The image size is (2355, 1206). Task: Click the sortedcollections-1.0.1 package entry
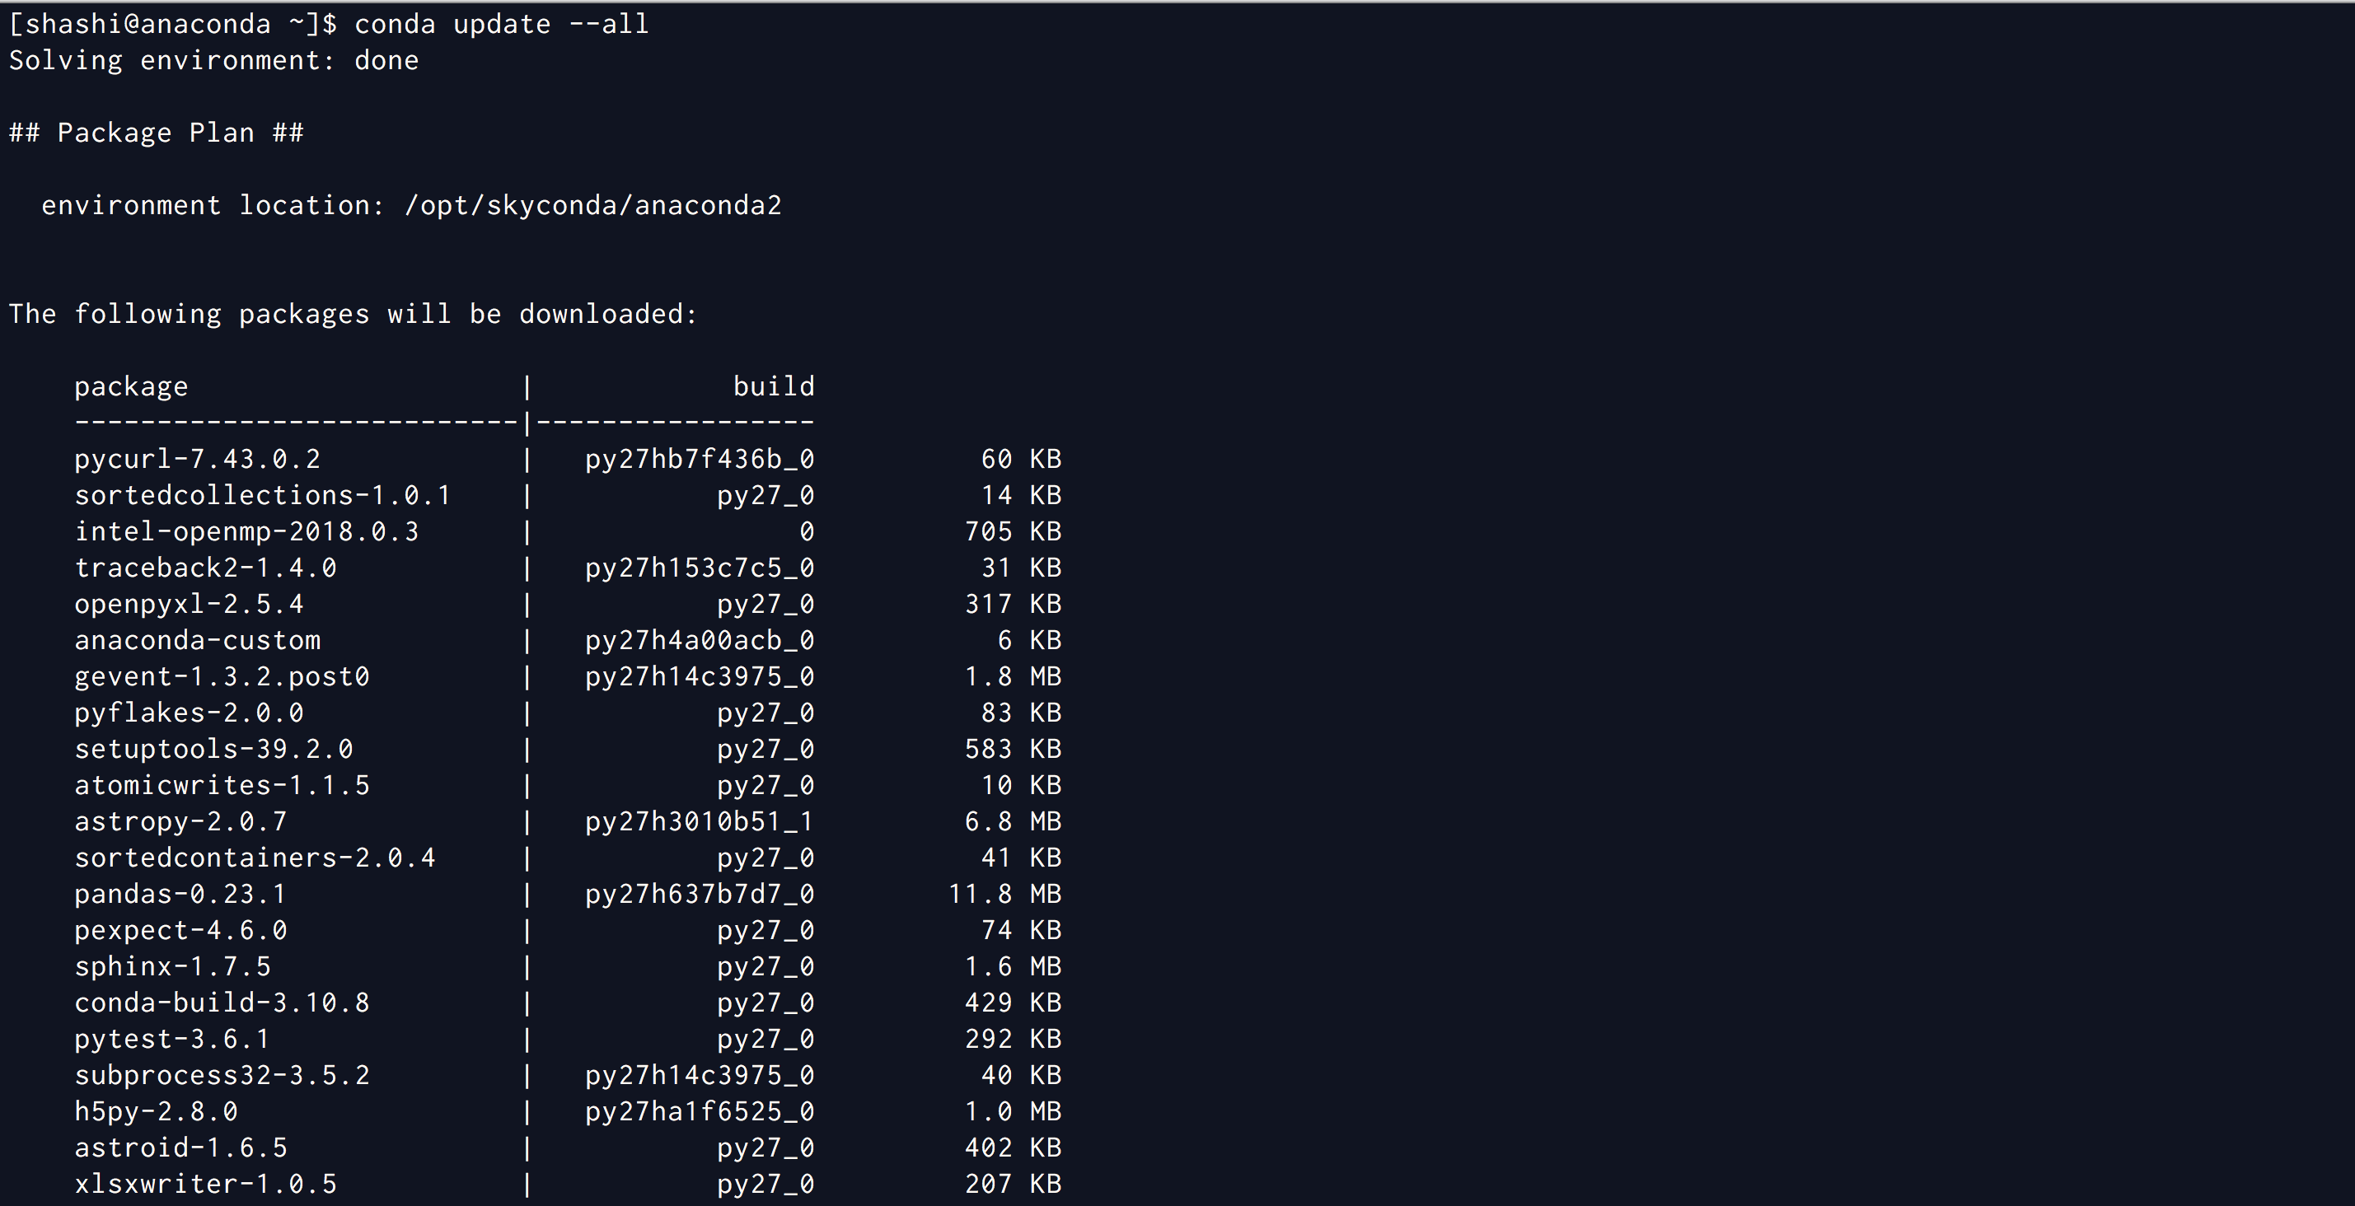tap(262, 495)
